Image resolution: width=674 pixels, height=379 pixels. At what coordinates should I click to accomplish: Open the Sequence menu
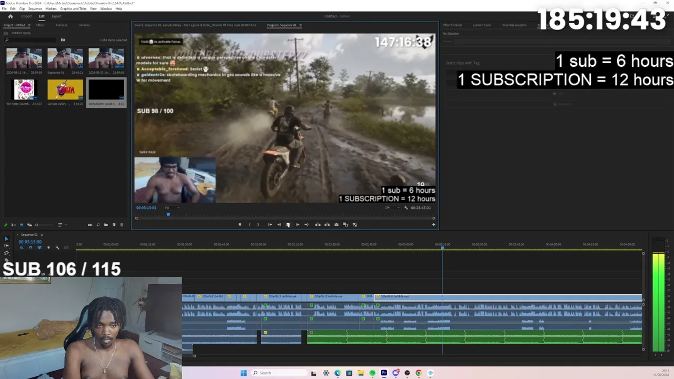click(35, 9)
